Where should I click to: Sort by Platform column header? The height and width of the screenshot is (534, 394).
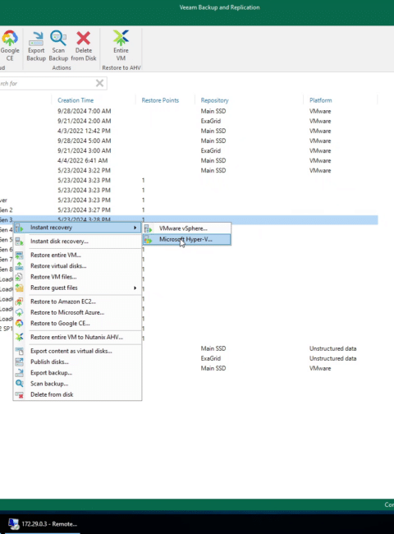(320, 100)
